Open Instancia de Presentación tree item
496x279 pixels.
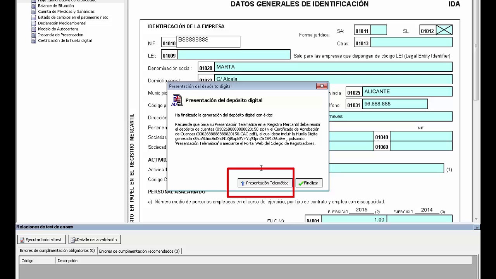pos(60,35)
